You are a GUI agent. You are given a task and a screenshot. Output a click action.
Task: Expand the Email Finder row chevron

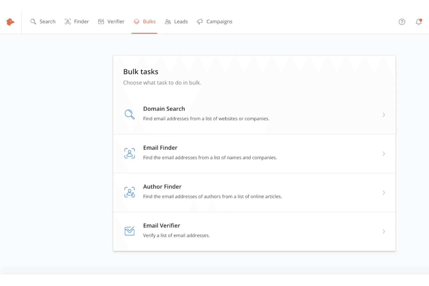[383, 154]
